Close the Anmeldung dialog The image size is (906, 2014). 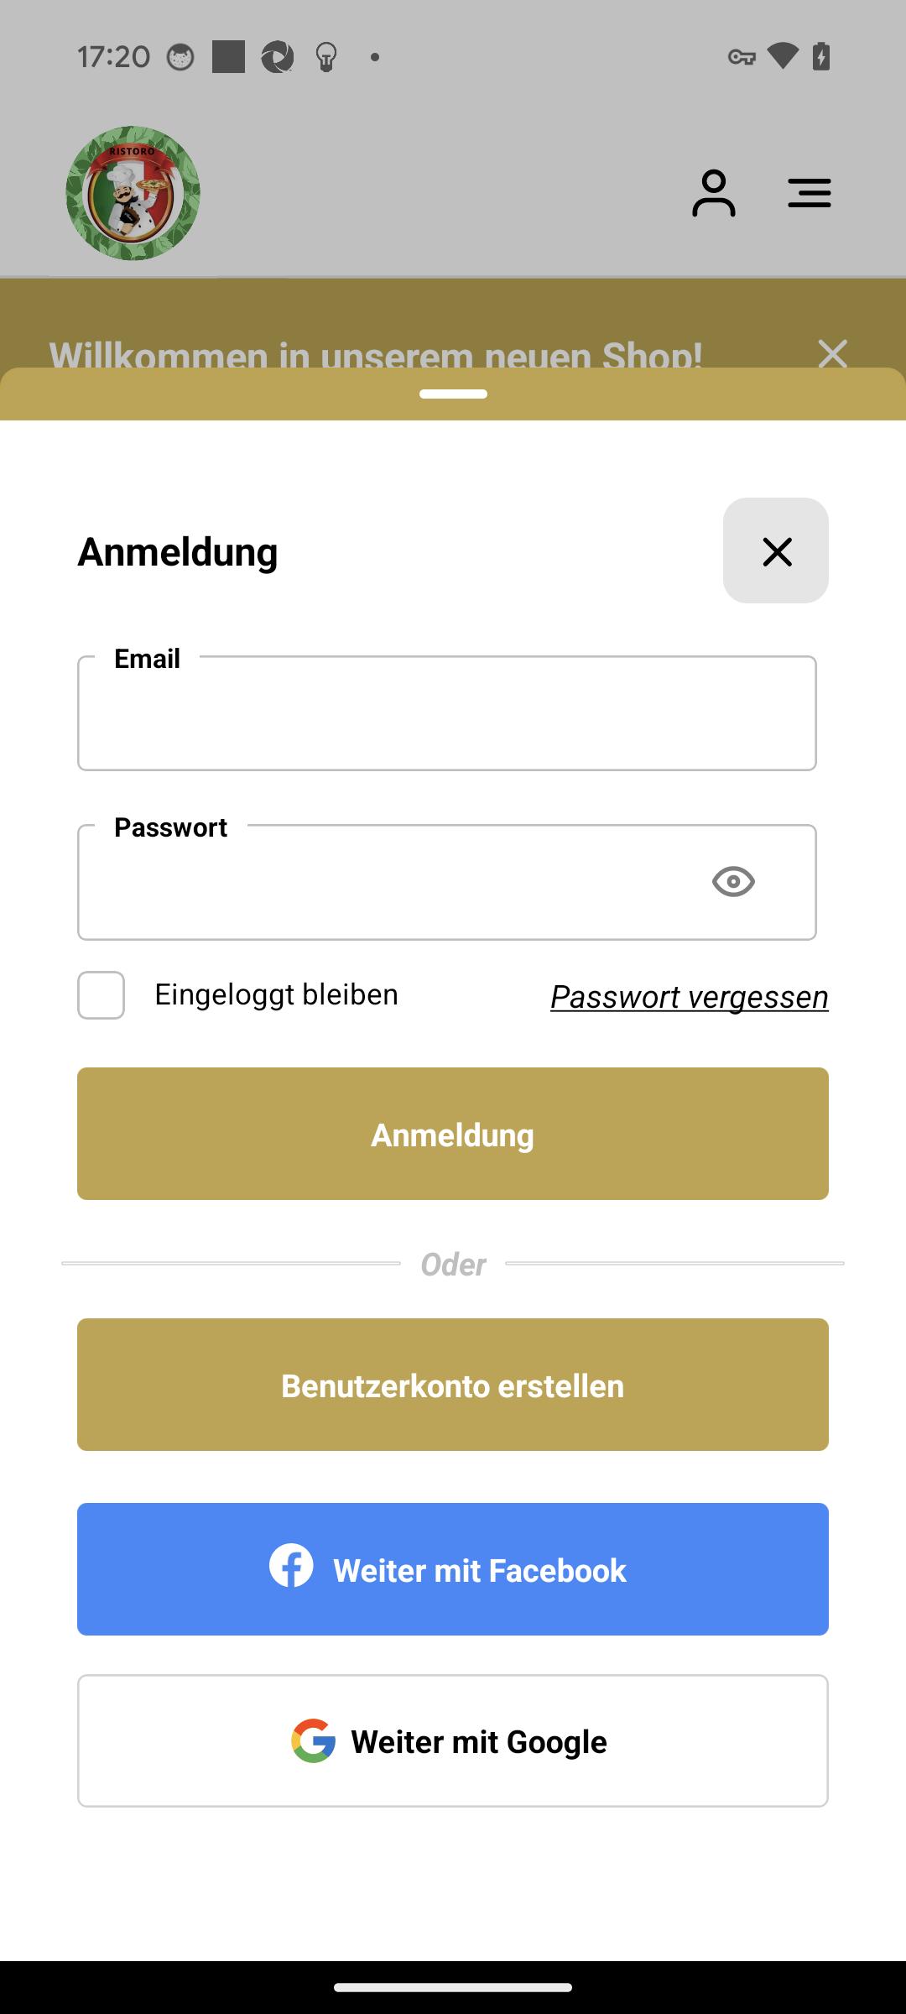pos(776,550)
